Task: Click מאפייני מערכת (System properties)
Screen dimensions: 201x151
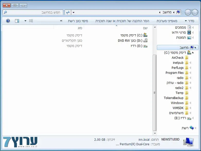Action: click(167, 21)
